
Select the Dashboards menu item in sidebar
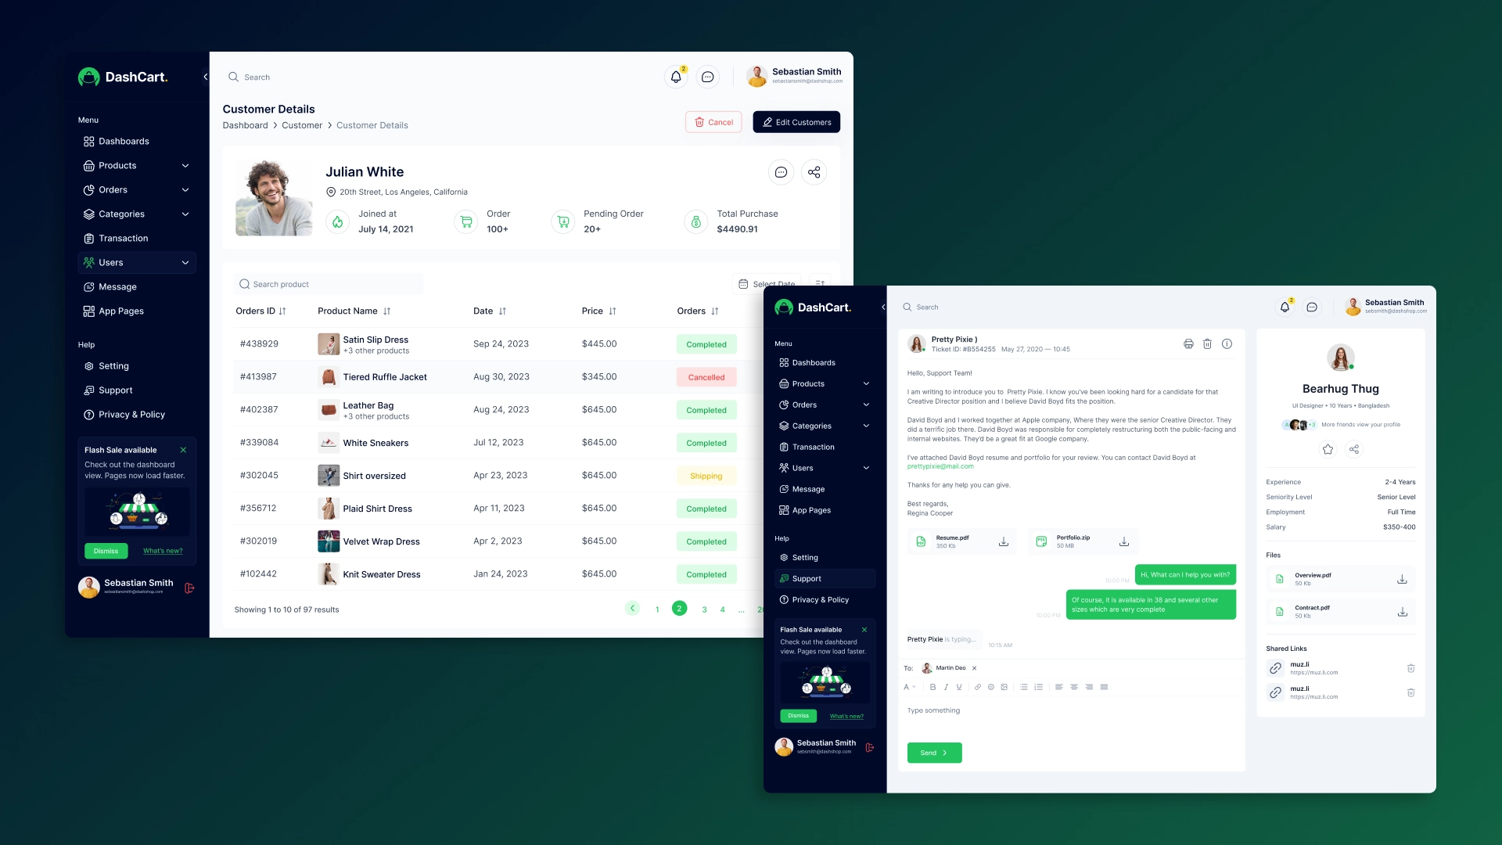pos(124,142)
